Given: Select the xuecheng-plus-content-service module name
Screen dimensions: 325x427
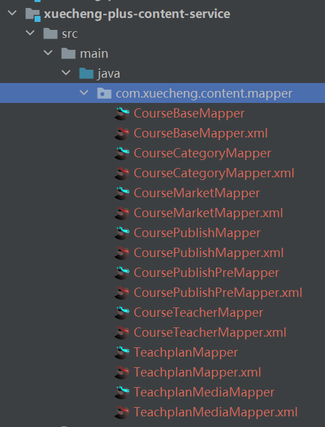Looking at the screenshot, I should [137, 14].
